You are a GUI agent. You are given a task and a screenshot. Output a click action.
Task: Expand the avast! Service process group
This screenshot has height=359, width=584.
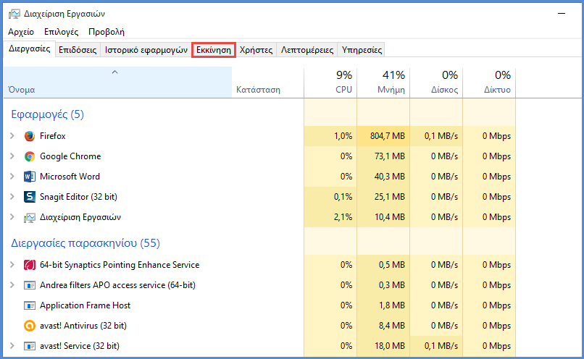pos(12,346)
